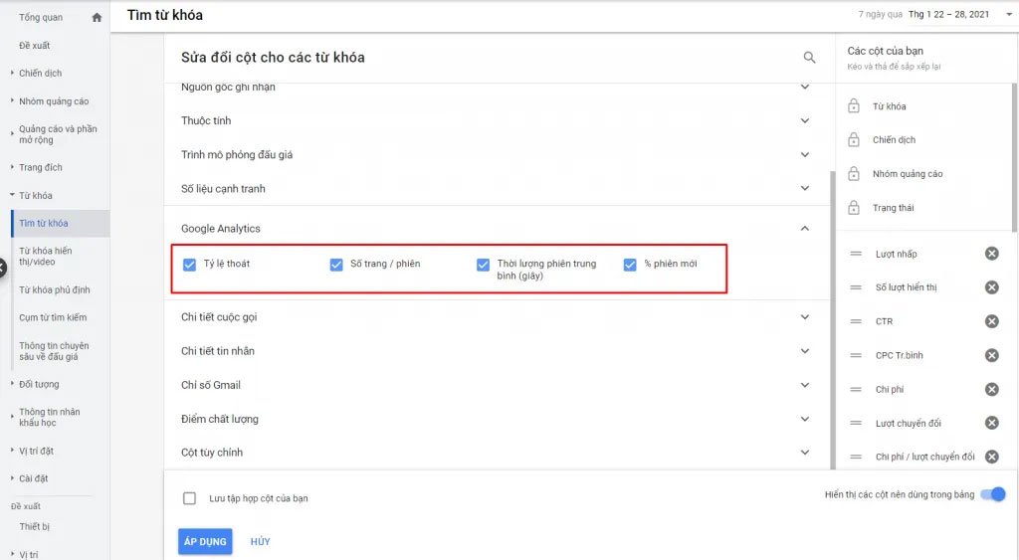
Task: Open Trang đích in the sidebar
Action: point(40,168)
